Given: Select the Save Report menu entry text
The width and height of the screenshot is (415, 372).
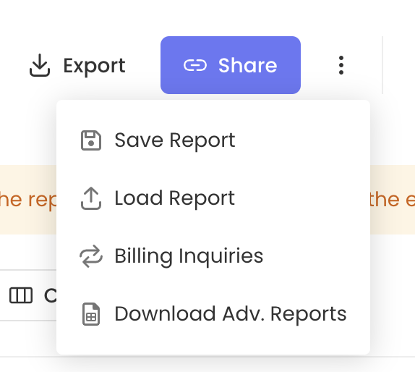Looking at the screenshot, I should click(175, 140).
